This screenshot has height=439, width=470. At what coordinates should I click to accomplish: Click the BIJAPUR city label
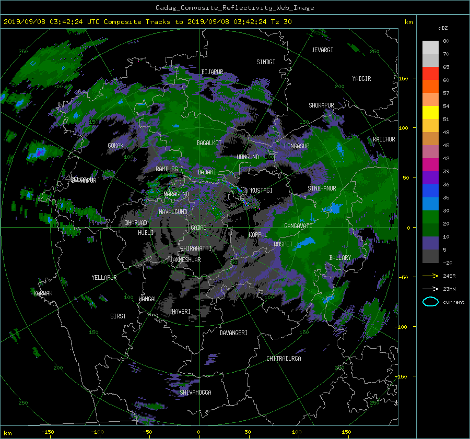coord(212,72)
